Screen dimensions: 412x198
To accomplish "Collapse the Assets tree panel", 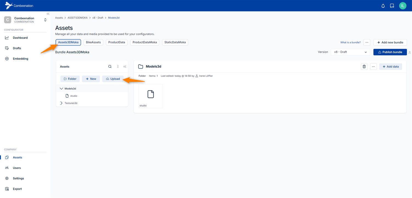I will 125,67.
